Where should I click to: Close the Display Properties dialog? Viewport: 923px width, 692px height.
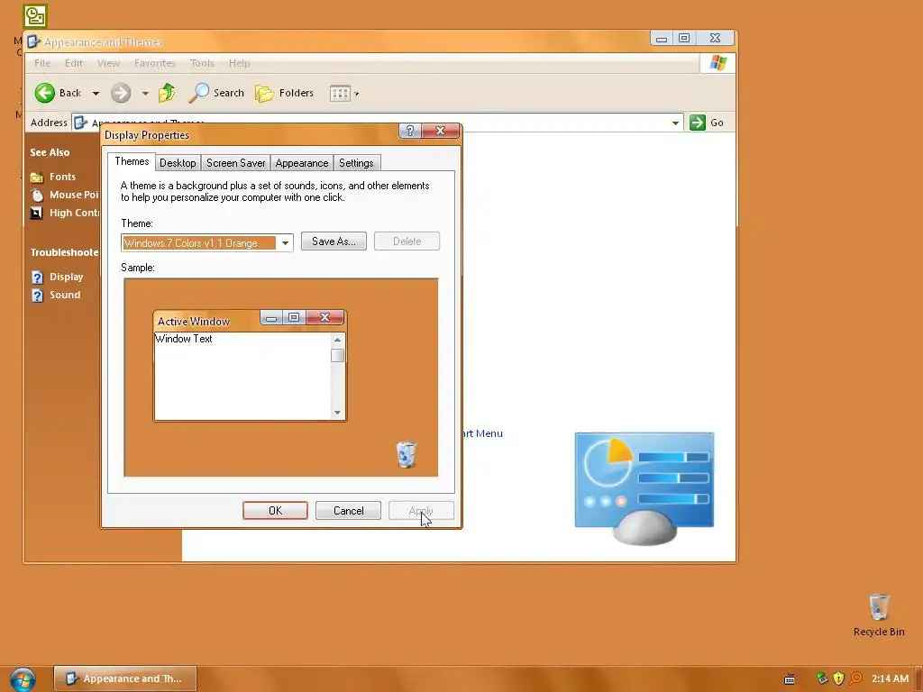pyautogui.click(x=440, y=131)
